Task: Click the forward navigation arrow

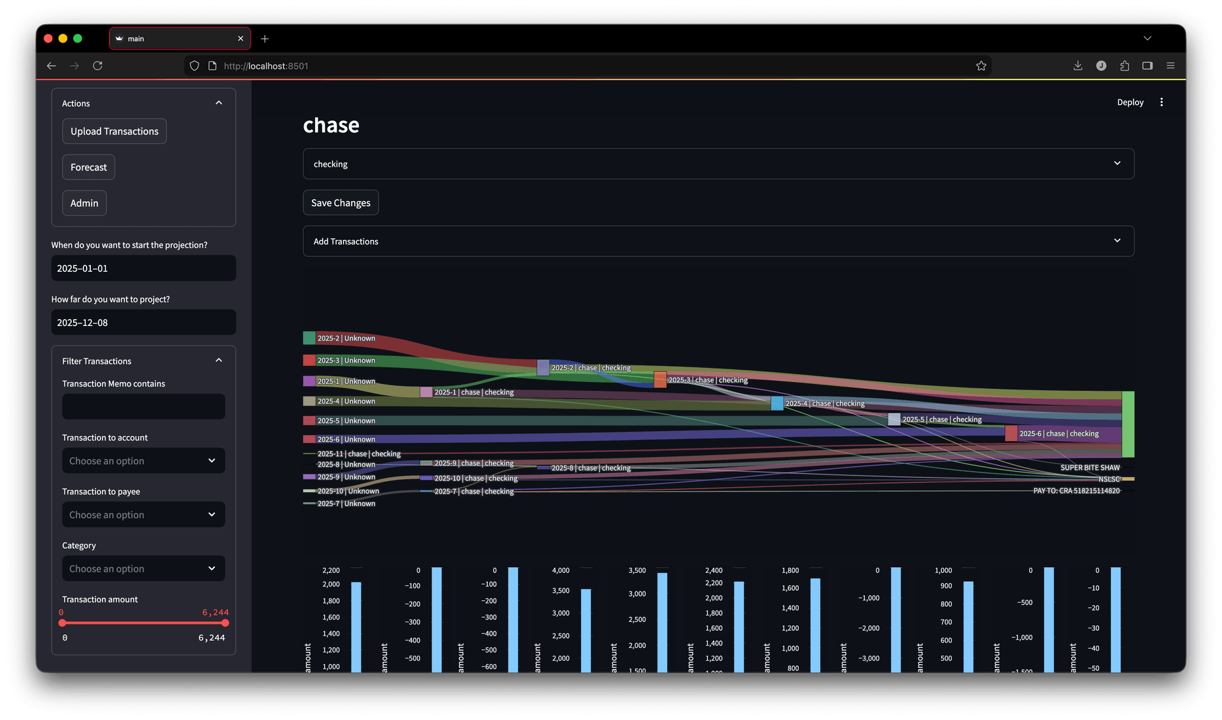Action: pos(74,66)
